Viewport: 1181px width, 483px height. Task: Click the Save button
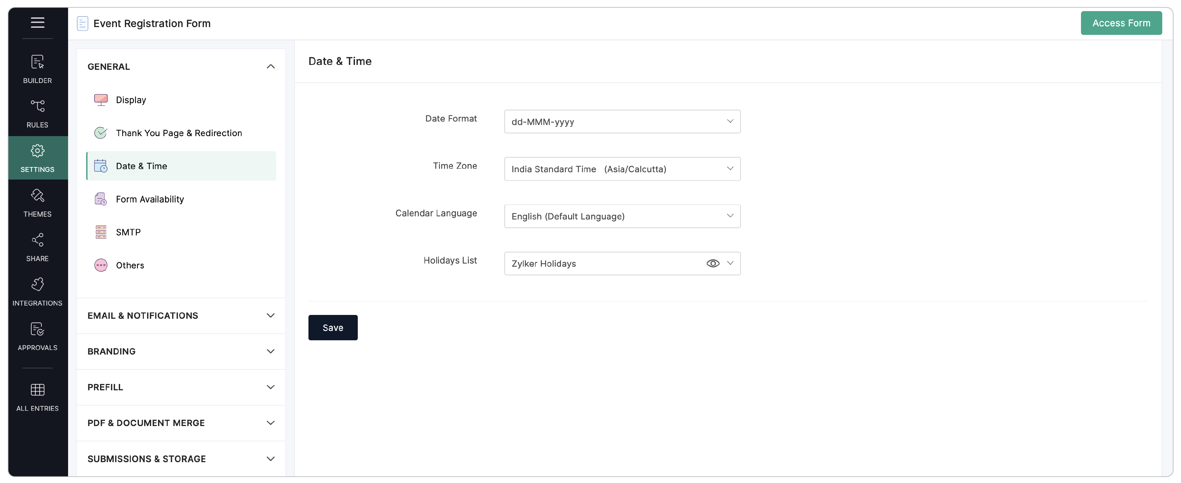(333, 327)
